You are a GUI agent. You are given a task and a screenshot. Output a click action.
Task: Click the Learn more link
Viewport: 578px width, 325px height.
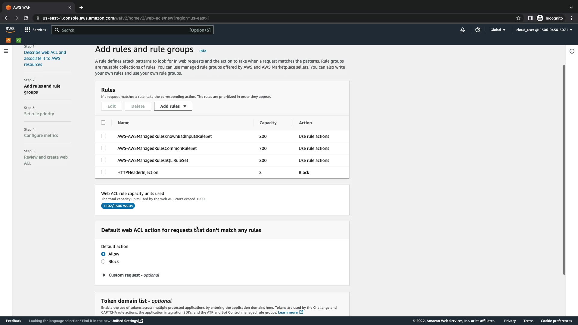pyautogui.click(x=288, y=312)
